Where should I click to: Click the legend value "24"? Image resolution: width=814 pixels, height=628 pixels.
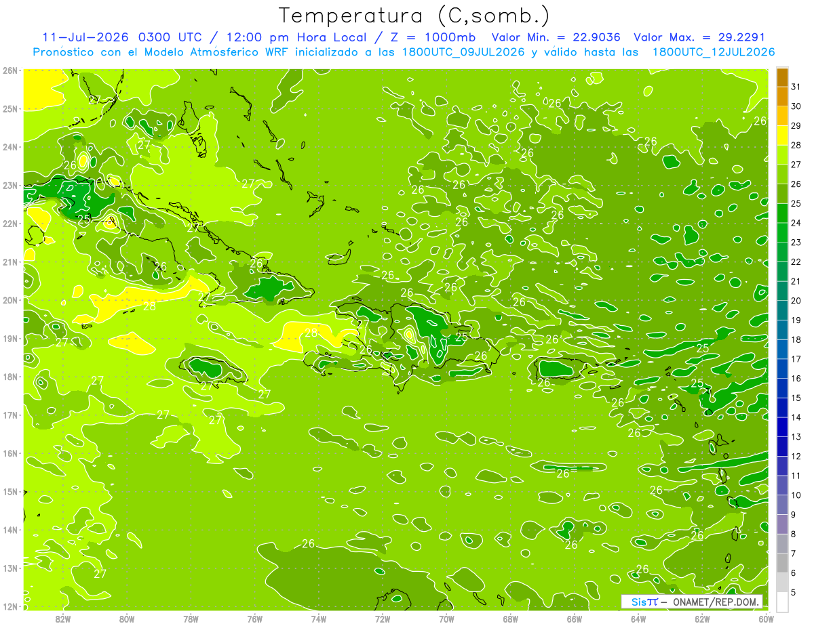click(x=796, y=223)
